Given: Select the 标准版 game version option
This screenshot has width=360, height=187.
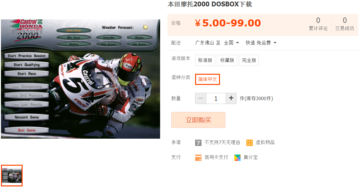Looking at the screenshot, I should (x=205, y=60).
